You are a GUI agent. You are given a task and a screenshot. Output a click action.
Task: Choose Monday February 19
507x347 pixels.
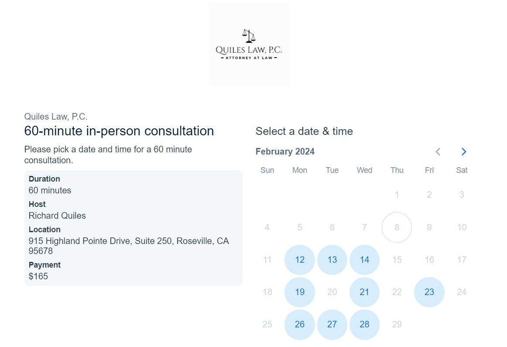(300, 292)
